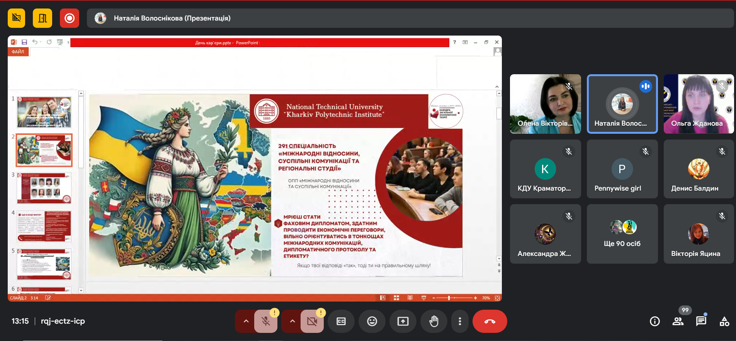Open the chat panel icon
The height and width of the screenshot is (341, 736).
pyautogui.click(x=701, y=321)
